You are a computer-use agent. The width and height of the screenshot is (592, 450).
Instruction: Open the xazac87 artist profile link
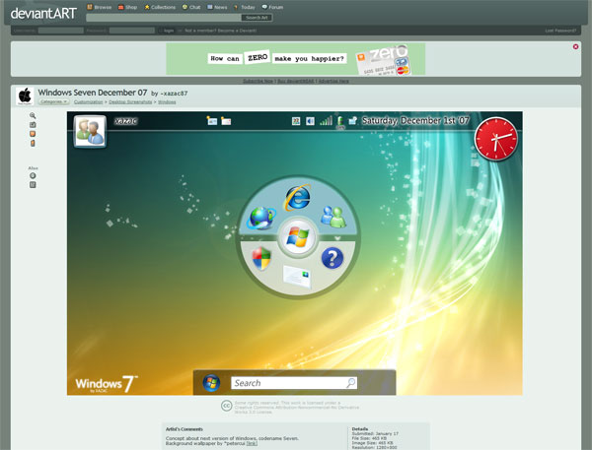click(x=174, y=94)
